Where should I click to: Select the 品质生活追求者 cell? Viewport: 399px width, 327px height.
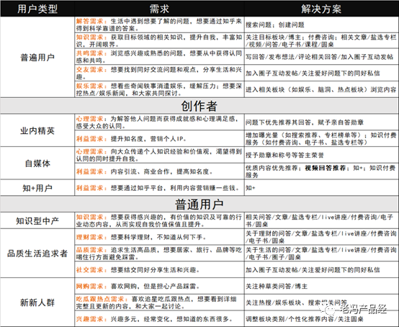pyautogui.click(x=37, y=254)
